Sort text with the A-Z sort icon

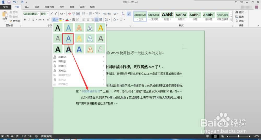click(123, 14)
